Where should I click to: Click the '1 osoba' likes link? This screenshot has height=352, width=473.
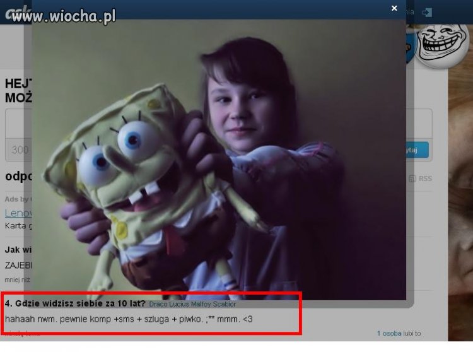coord(389,333)
